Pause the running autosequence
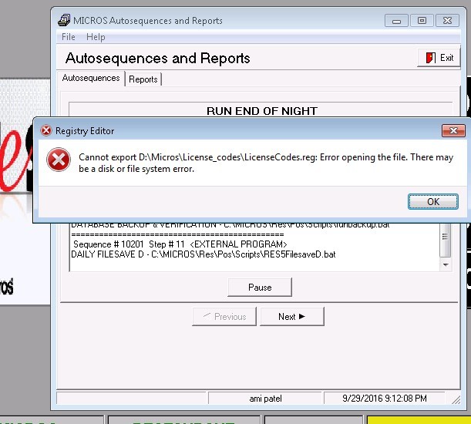The width and height of the screenshot is (471, 424). [x=260, y=288]
